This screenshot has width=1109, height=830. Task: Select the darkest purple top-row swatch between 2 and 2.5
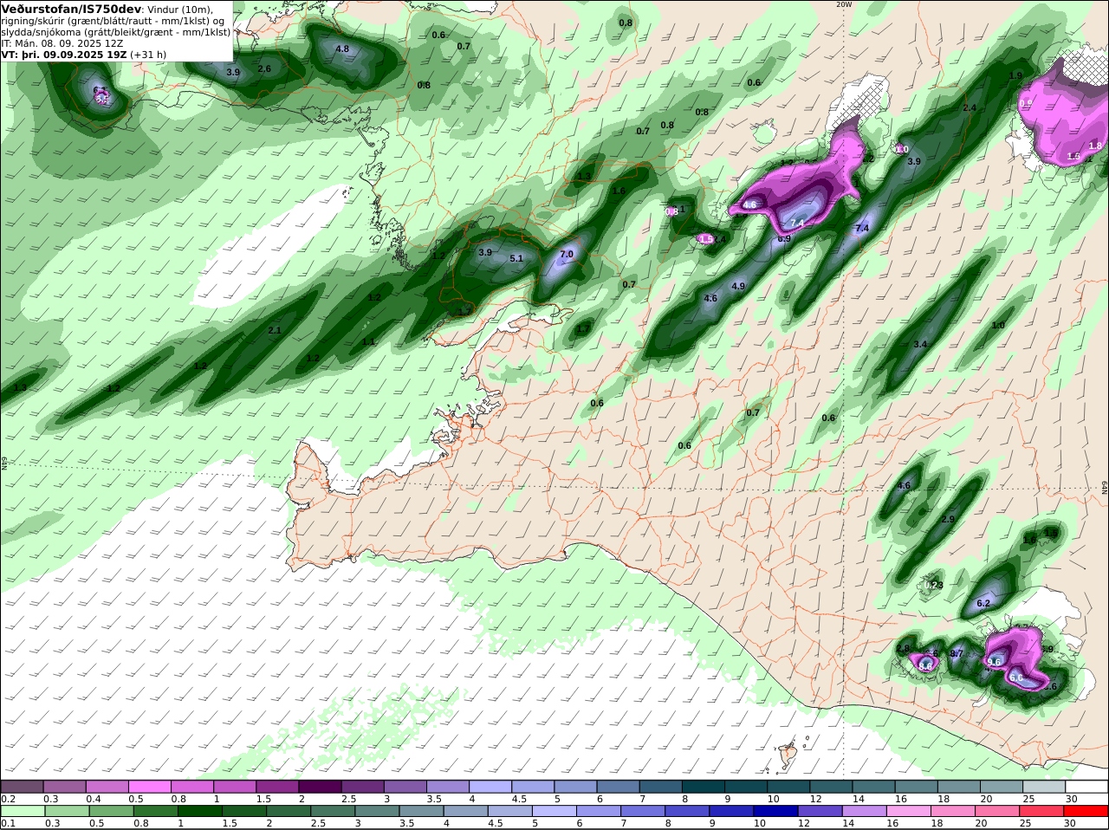321,787
